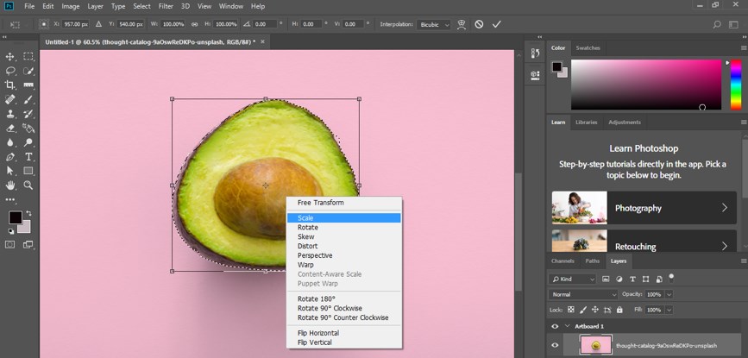748x358 pixels.
Task: Select the Crop tool
Action: [x=9, y=85]
